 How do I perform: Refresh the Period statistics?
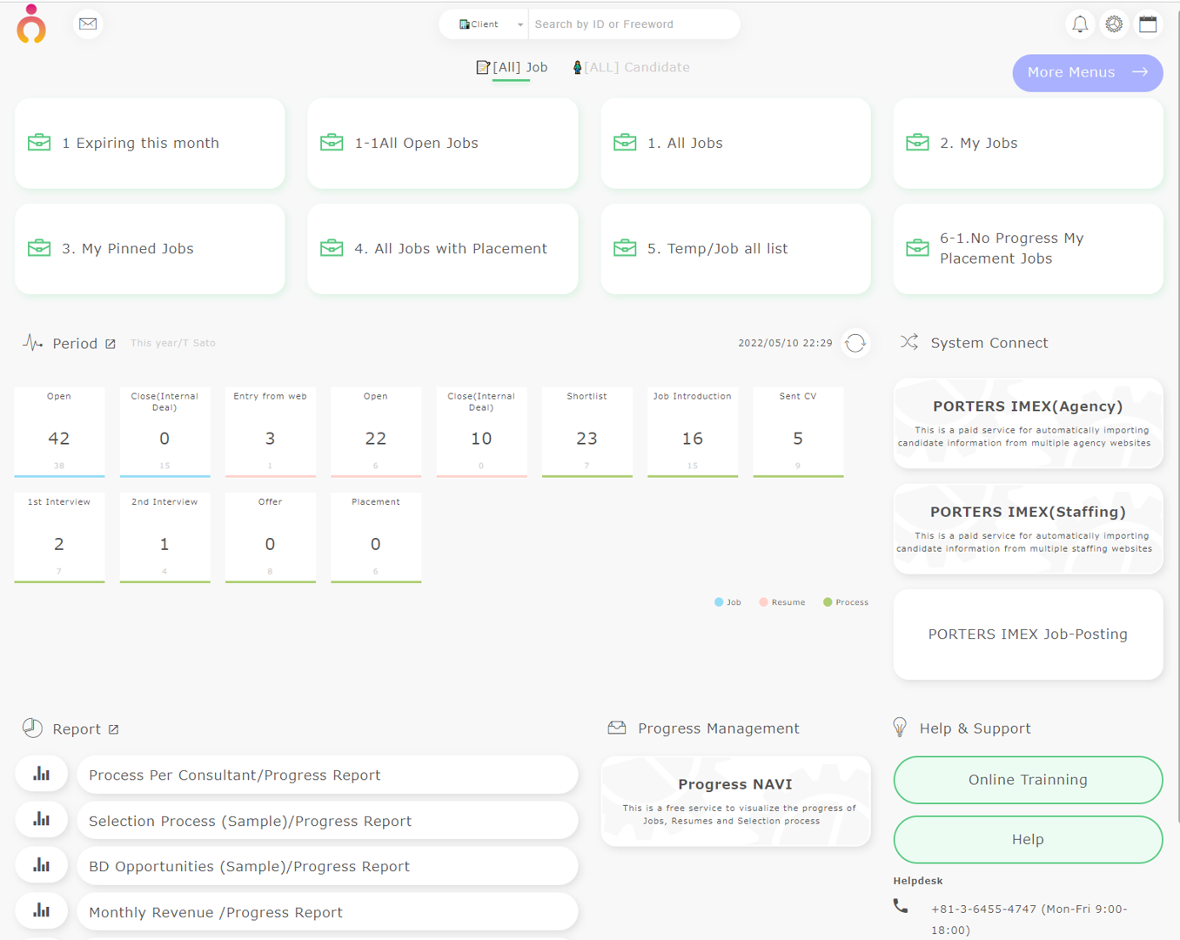pos(855,343)
